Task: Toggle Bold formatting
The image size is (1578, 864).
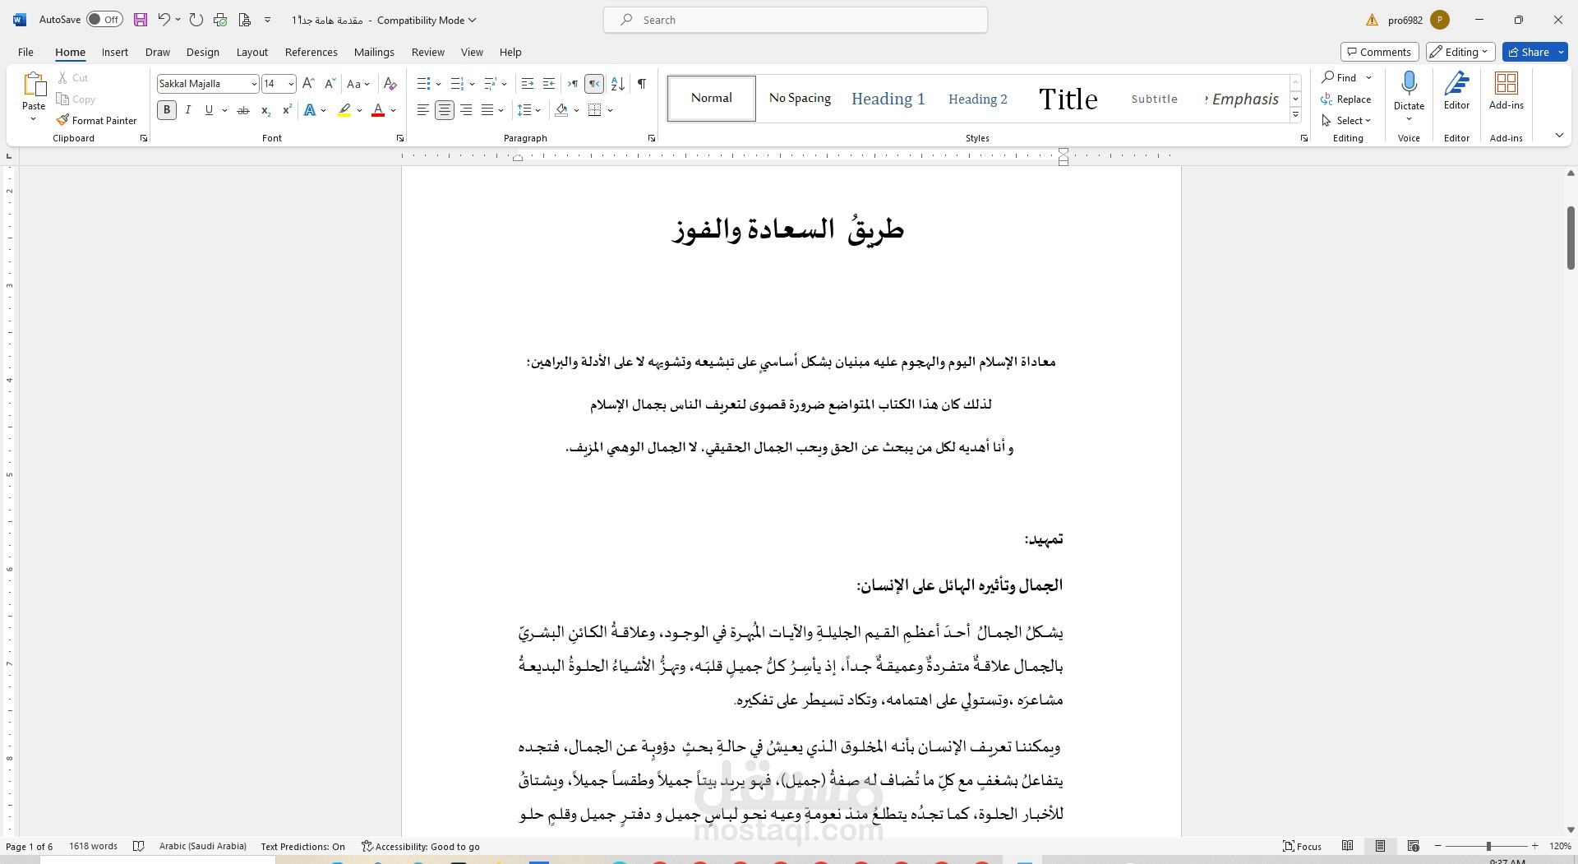Action: pyautogui.click(x=167, y=110)
